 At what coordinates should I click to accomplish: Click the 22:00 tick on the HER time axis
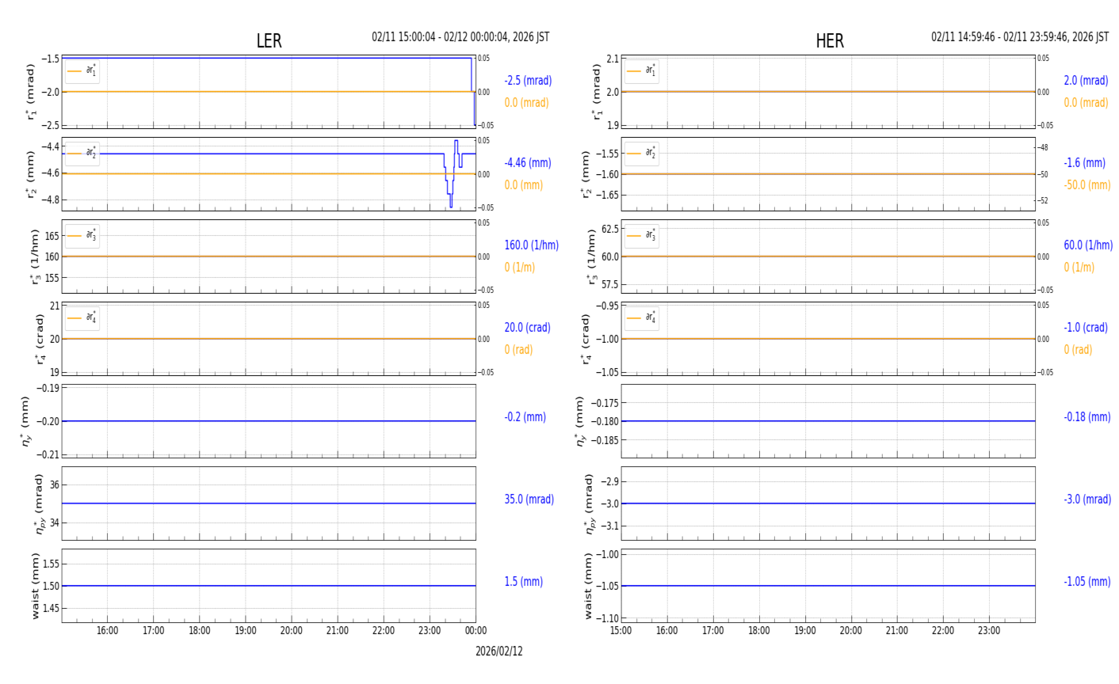[943, 631]
